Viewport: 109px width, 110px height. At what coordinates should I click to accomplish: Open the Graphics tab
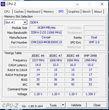tap(74, 12)
